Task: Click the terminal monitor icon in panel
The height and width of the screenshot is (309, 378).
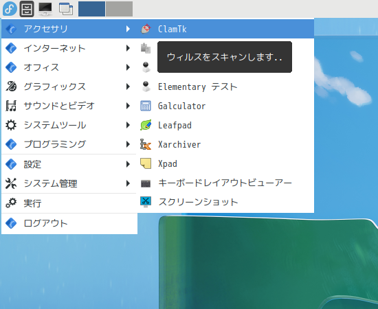Action: 45,9
